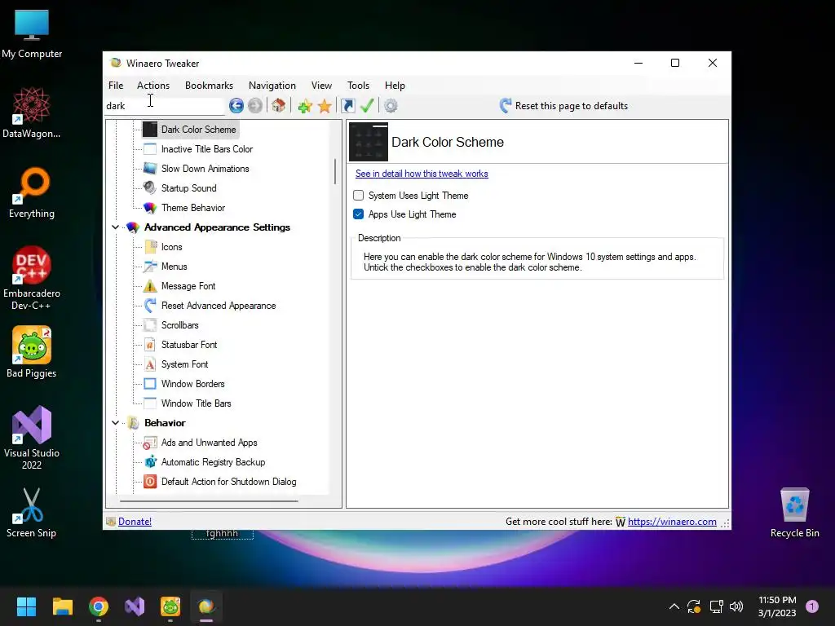Screen dimensions: 835x626
Task: Go to Home page via house icon
Action: (x=279, y=105)
